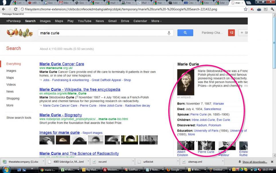Filter results by Shopping in left sidebar
The width and height of the screenshot is (276, 173).
point(13,98)
